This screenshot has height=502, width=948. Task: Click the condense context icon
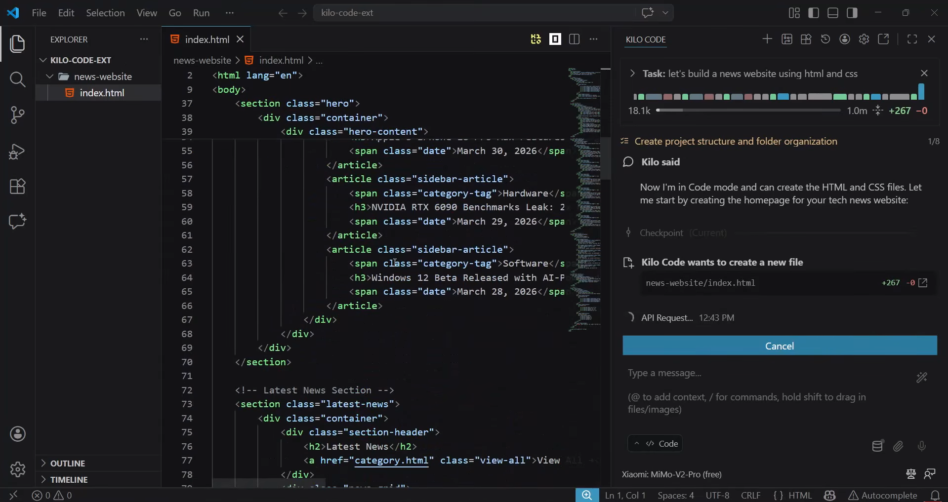point(878,111)
